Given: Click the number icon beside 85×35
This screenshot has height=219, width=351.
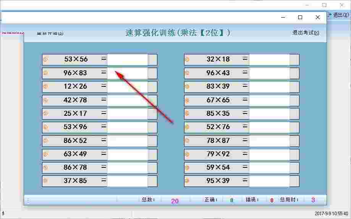Looking at the screenshot, I should click(188, 114).
